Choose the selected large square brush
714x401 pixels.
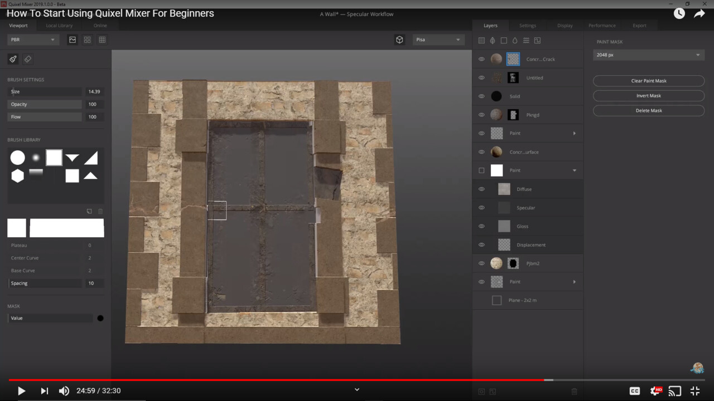(x=54, y=158)
